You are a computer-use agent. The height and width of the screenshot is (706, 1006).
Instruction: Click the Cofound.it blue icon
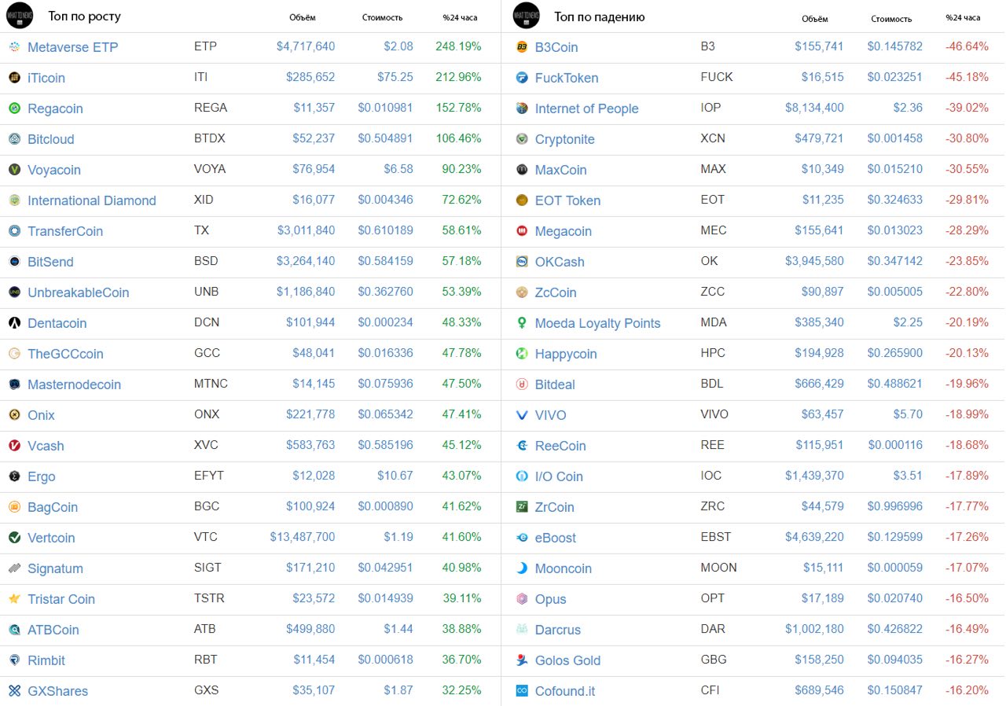pos(522,691)
